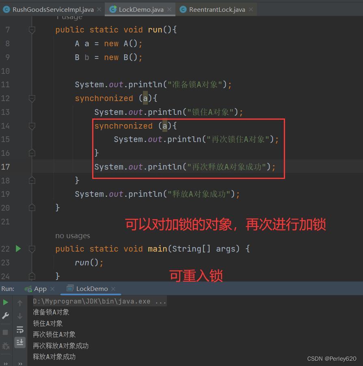This screenshot has width=363, height=366.
Task: Close the LockDemo run tab
Action: (x=113, y=289)
